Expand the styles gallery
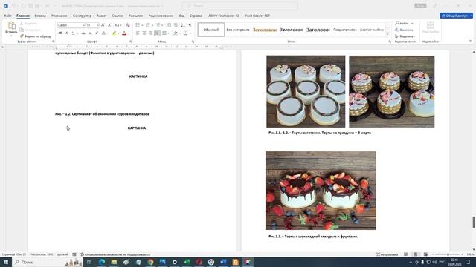The width and height of the screenshot is (476, 267). [x=387, y=35]
